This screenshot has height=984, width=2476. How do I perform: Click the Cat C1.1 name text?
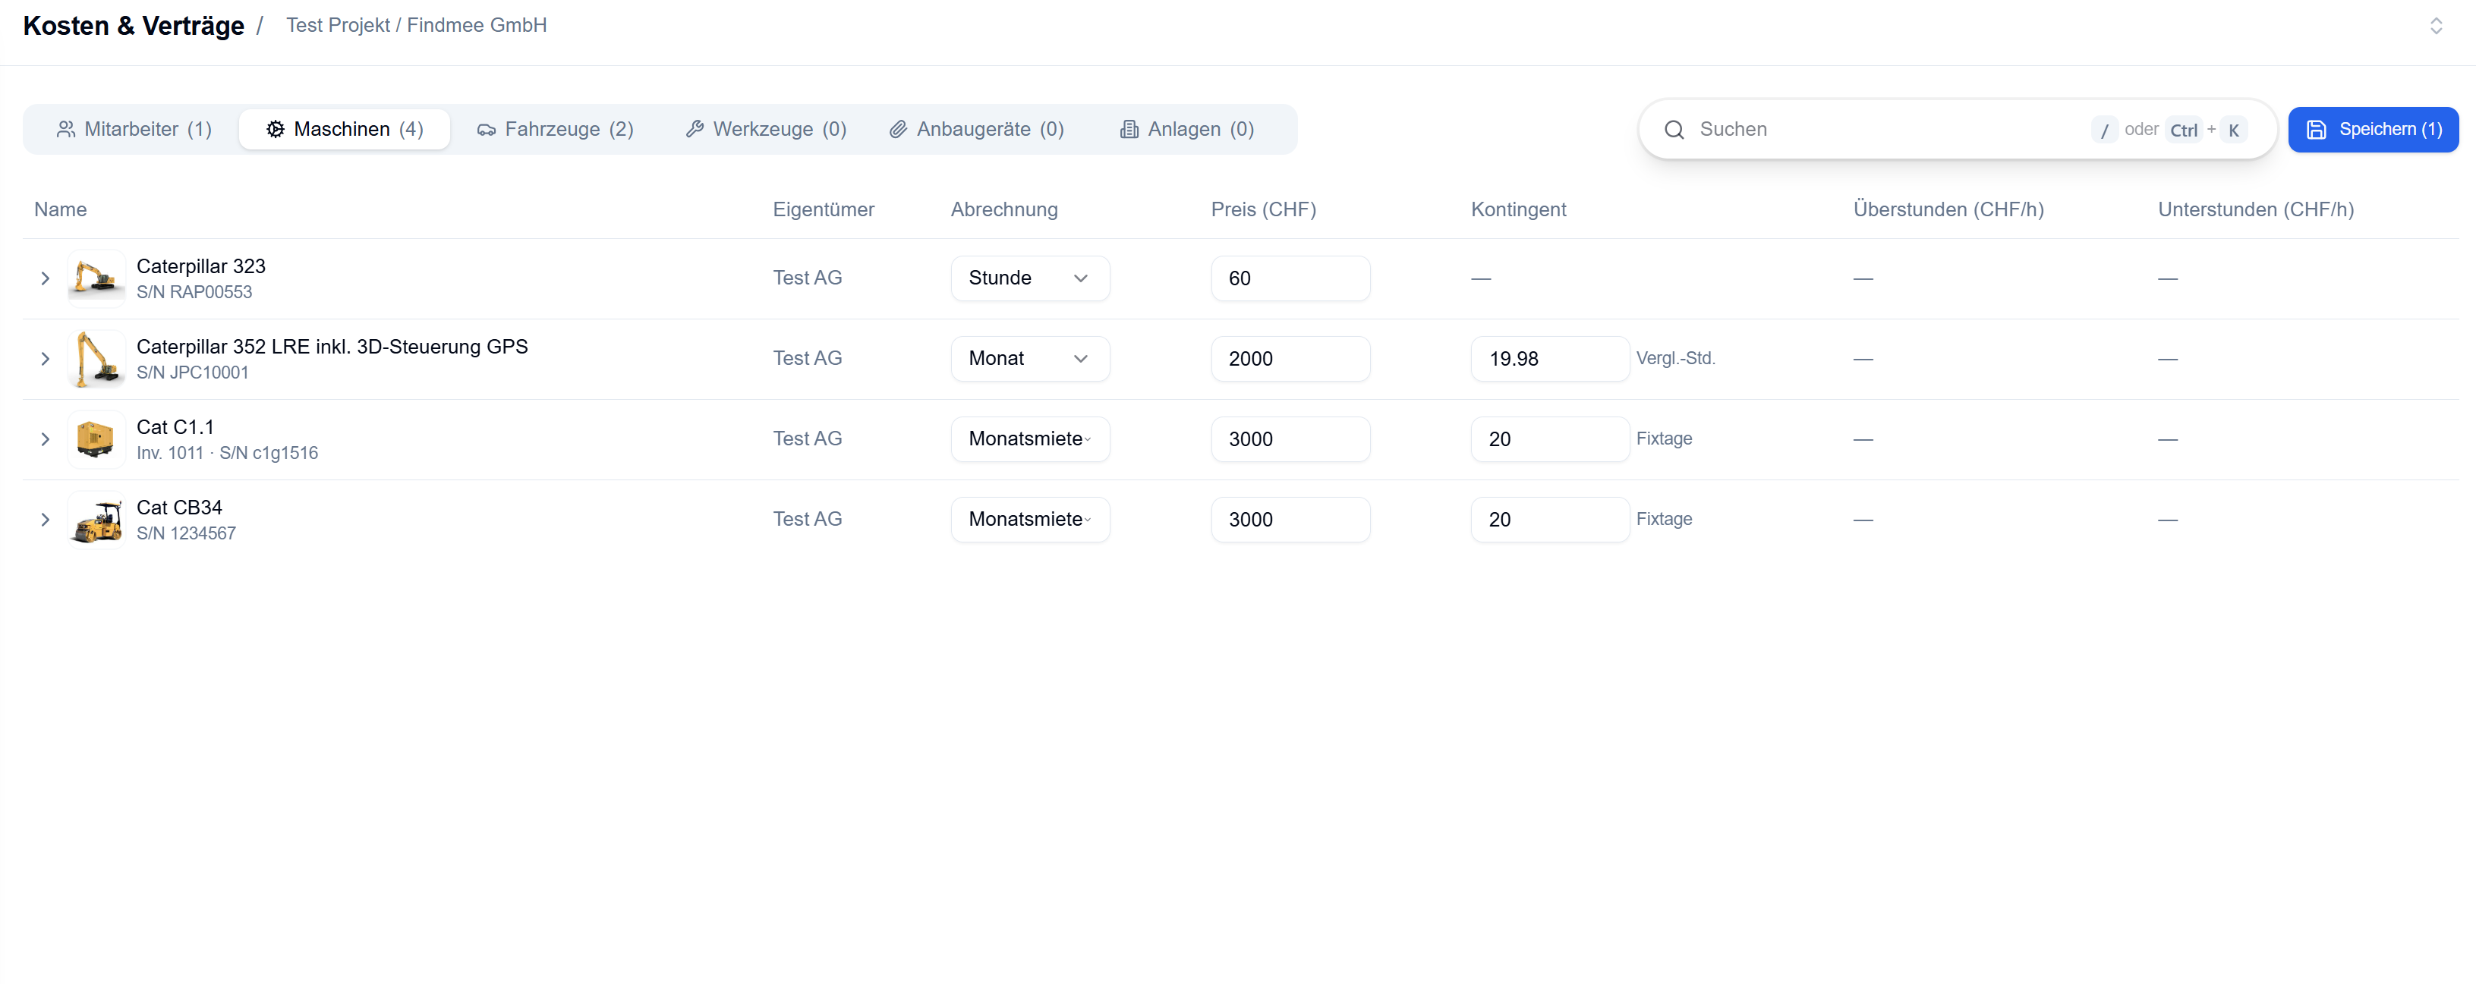tap(175, 426)
